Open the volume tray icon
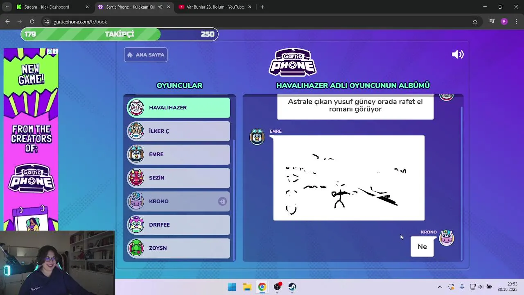Screen dimensions: 524x295 point(481,287)
